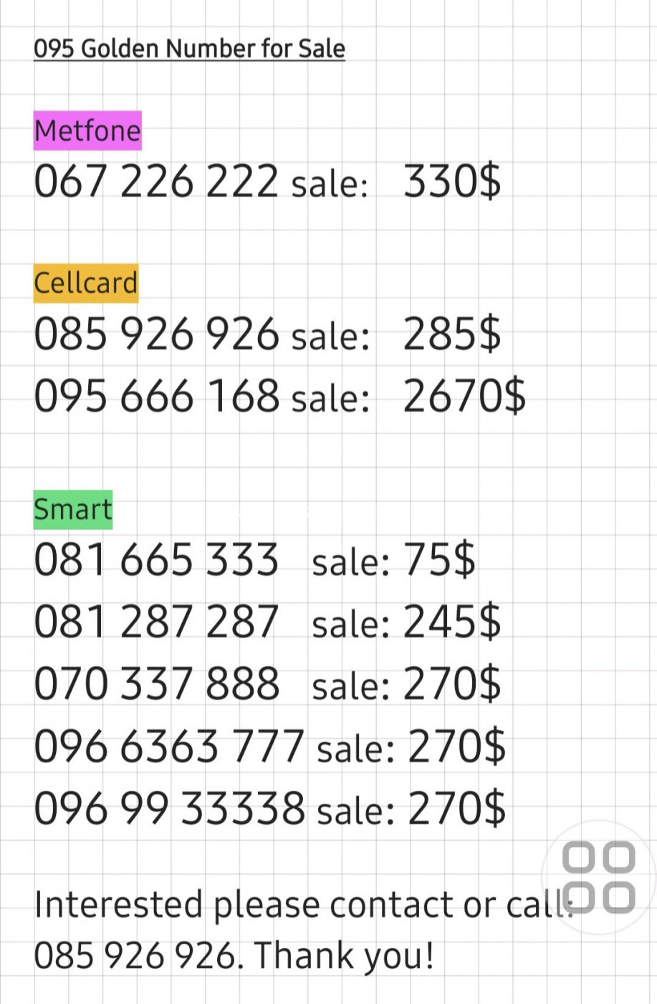657x1004 pixels.
Task: Click the 2670$ price
Action: [x=464, y=396]
